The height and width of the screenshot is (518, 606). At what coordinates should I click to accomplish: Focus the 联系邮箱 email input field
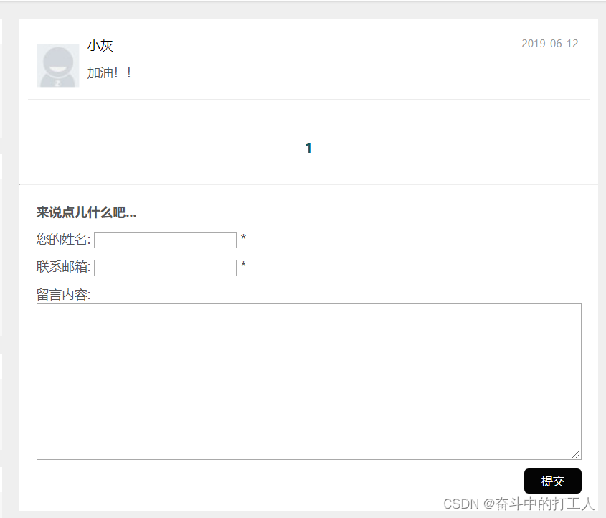pos(165,268)
